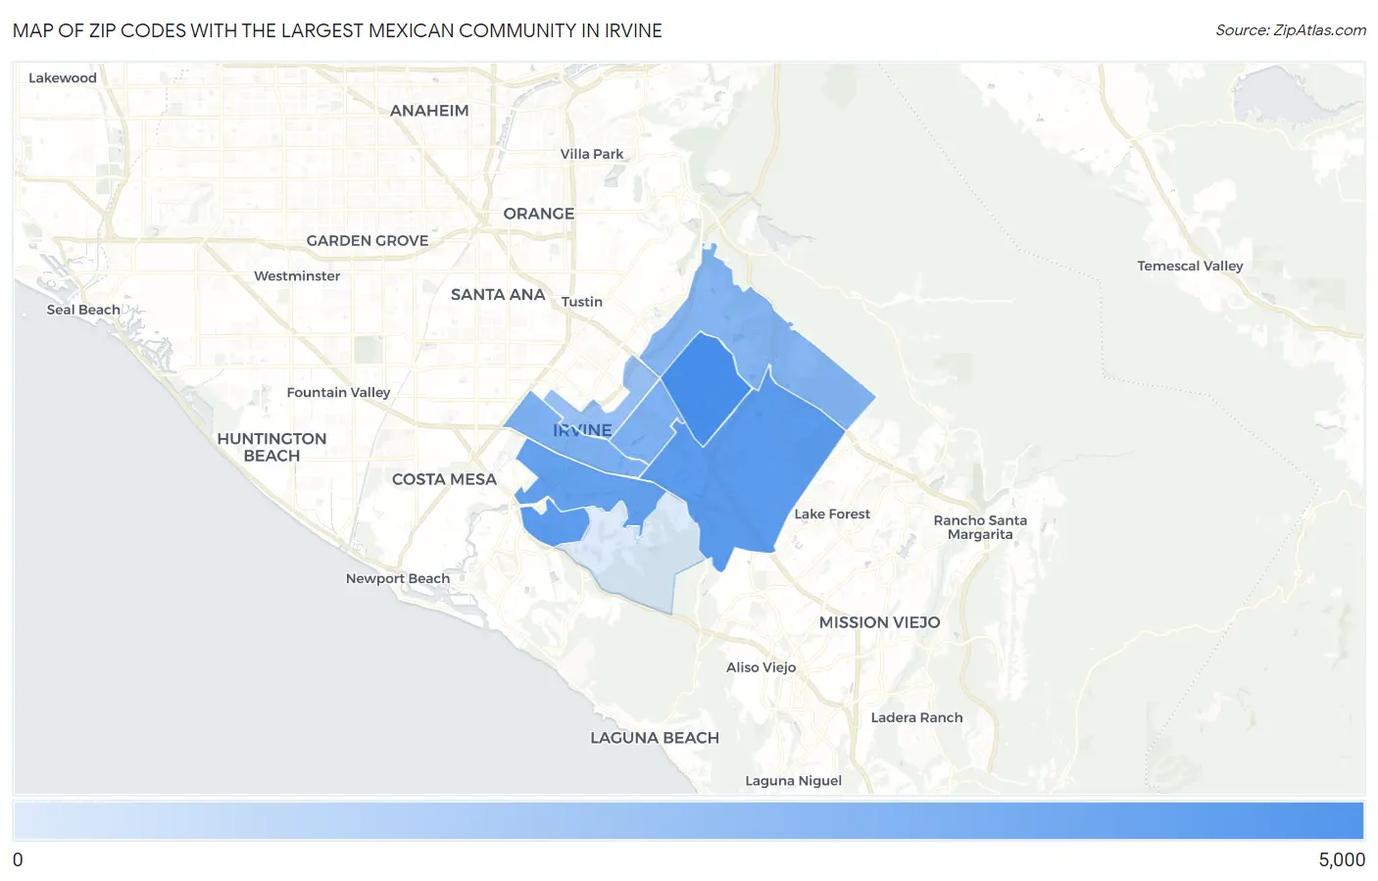Click the legend minimum value 0
Image resolution: width=1378 pixels, height=881 pixels.
coord(18,859)
